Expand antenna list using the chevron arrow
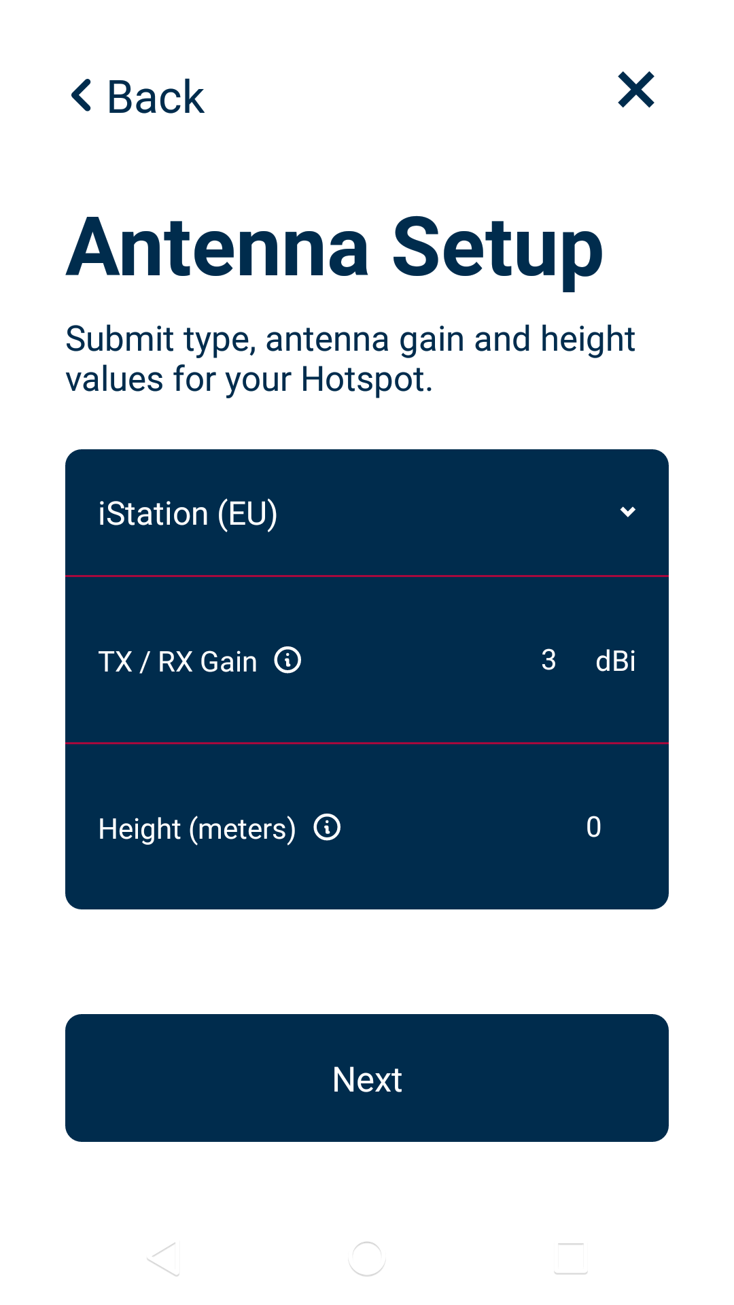The width and height of the screenshot is (734, 1305). 628,512
